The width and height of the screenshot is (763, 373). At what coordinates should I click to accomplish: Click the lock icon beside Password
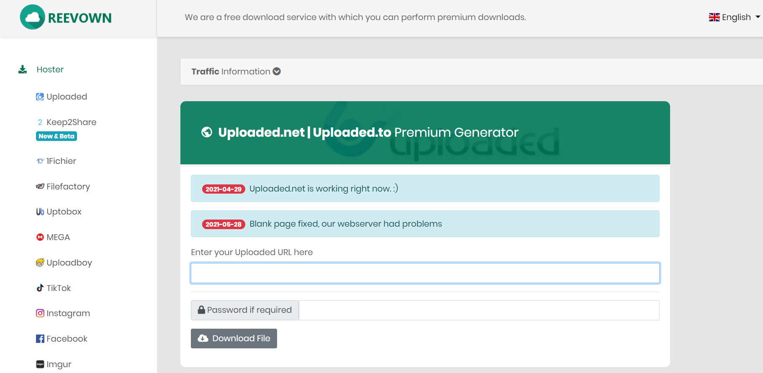click(x=201, y=310)
